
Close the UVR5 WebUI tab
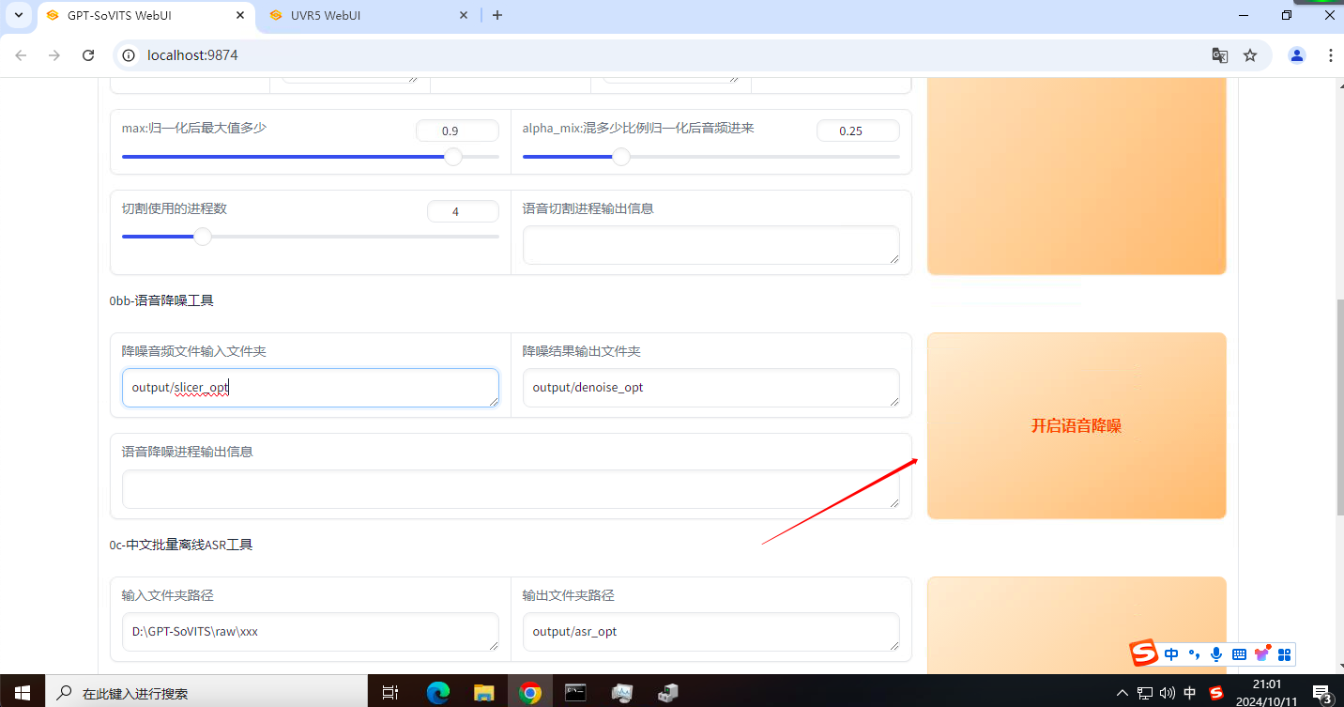[x=464, y=15]
